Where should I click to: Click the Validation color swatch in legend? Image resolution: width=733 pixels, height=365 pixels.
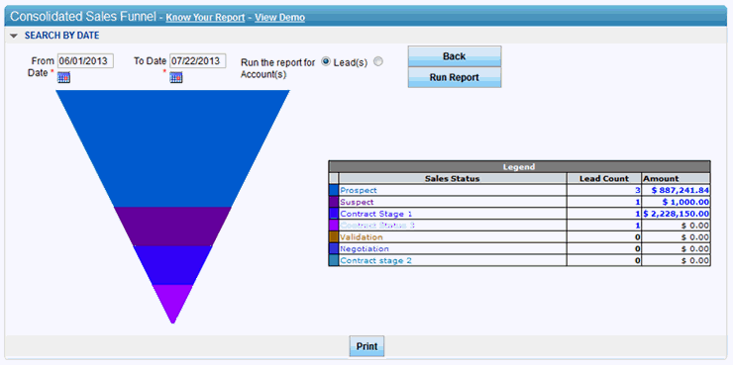(x=333, y=237)
